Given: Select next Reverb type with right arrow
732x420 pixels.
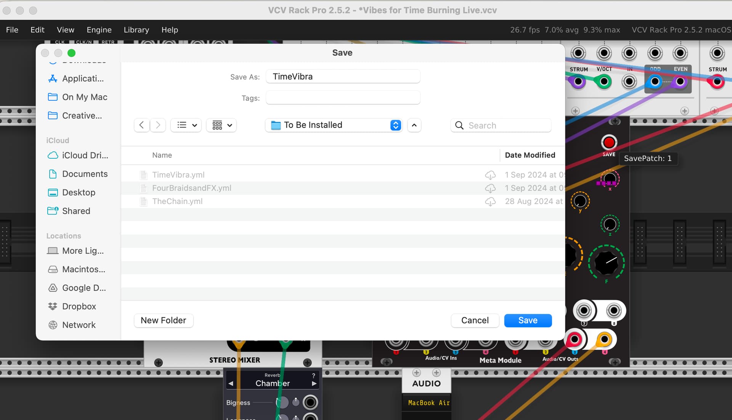Looking at the screenshot, I should pos(314,383).
